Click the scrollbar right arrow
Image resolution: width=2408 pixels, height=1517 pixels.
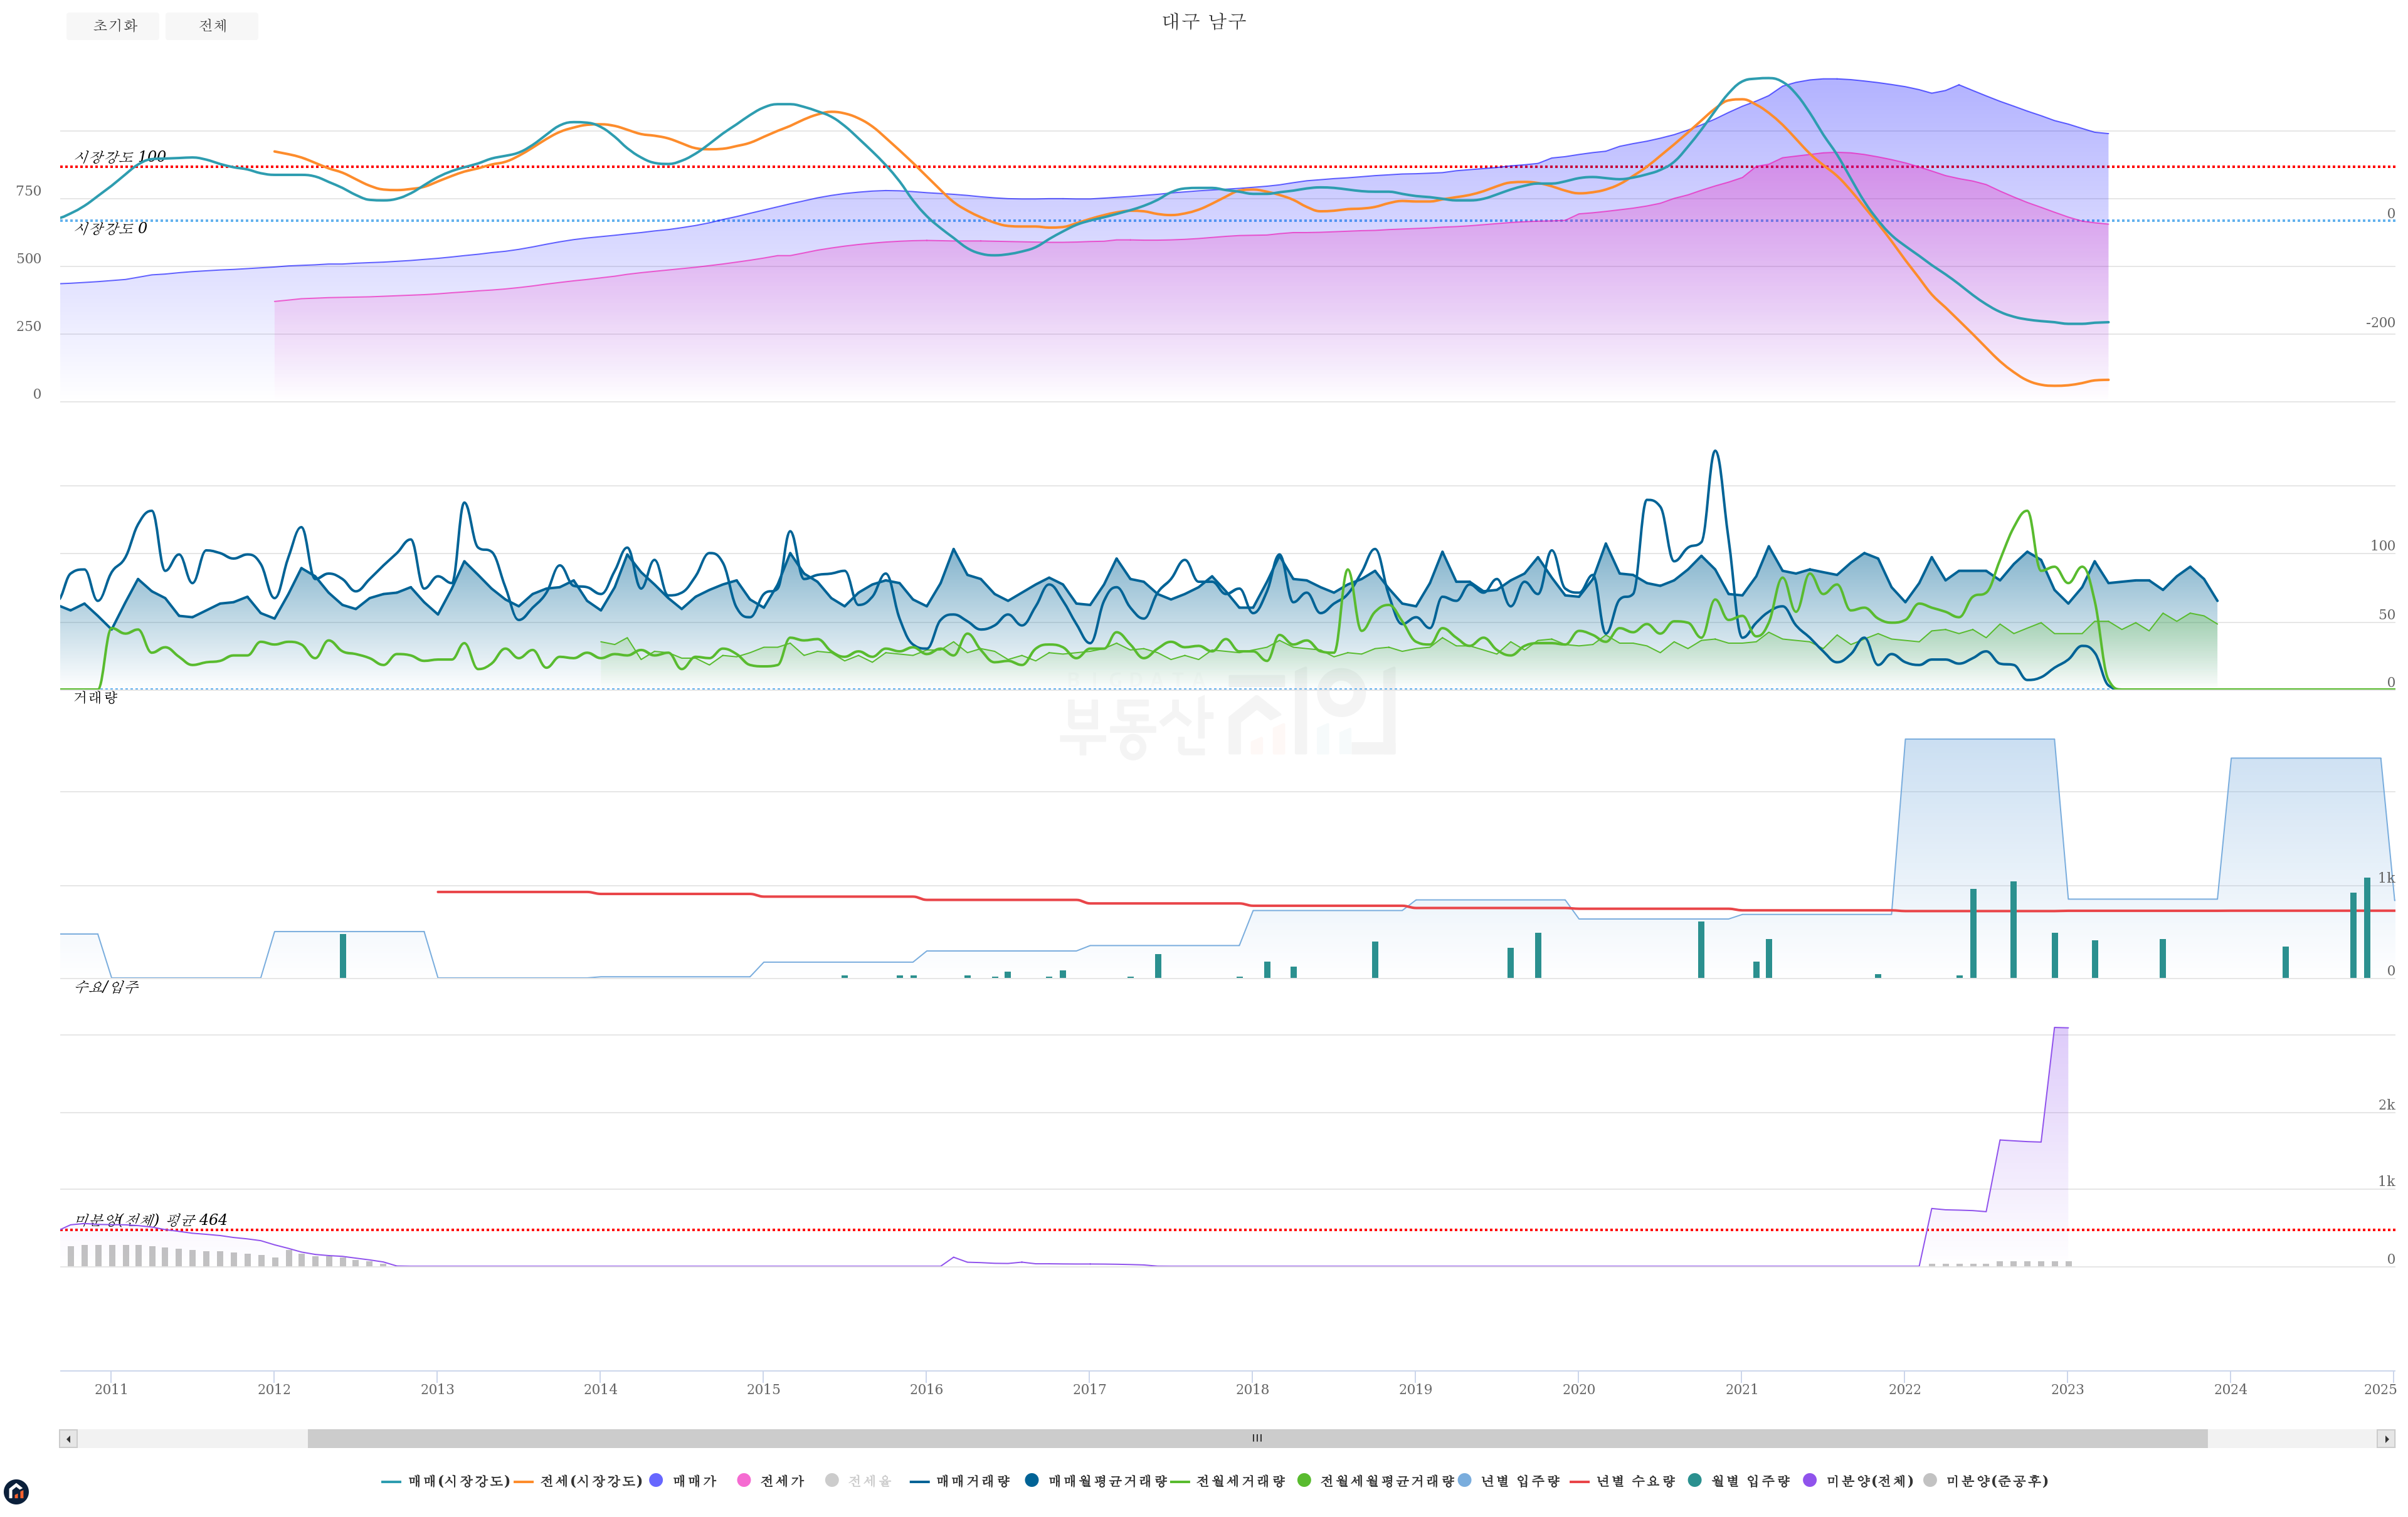pyautogui.click(x=2386, y=1439)
